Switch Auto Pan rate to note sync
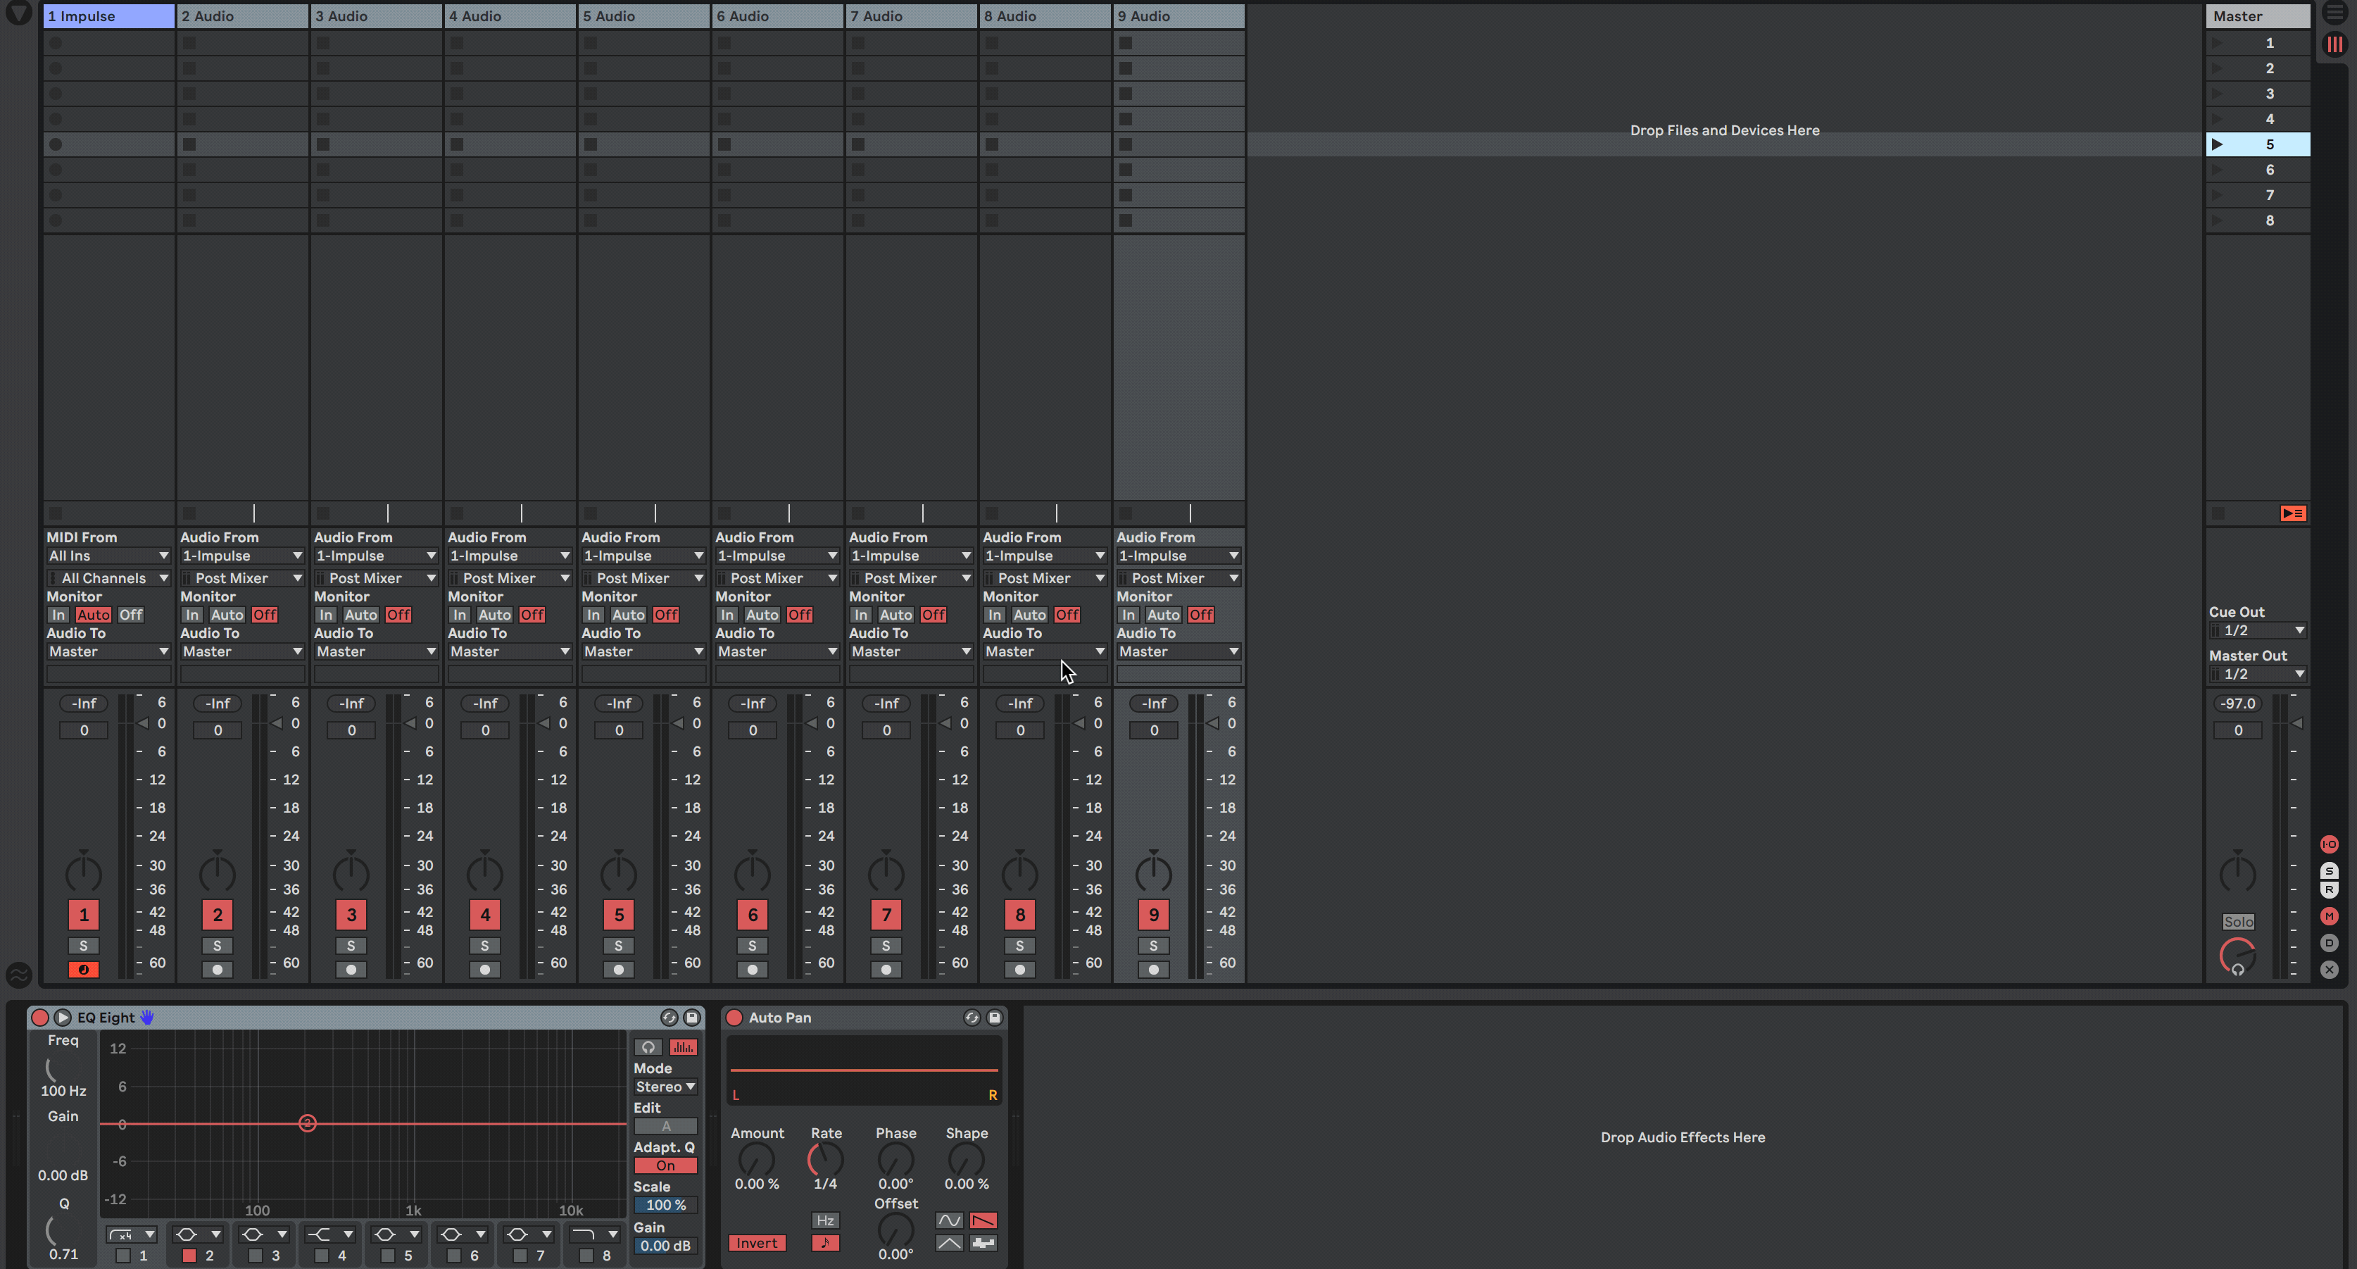The width and height of the screenshot is (2357, 1269). click(x=824, y=1242)
